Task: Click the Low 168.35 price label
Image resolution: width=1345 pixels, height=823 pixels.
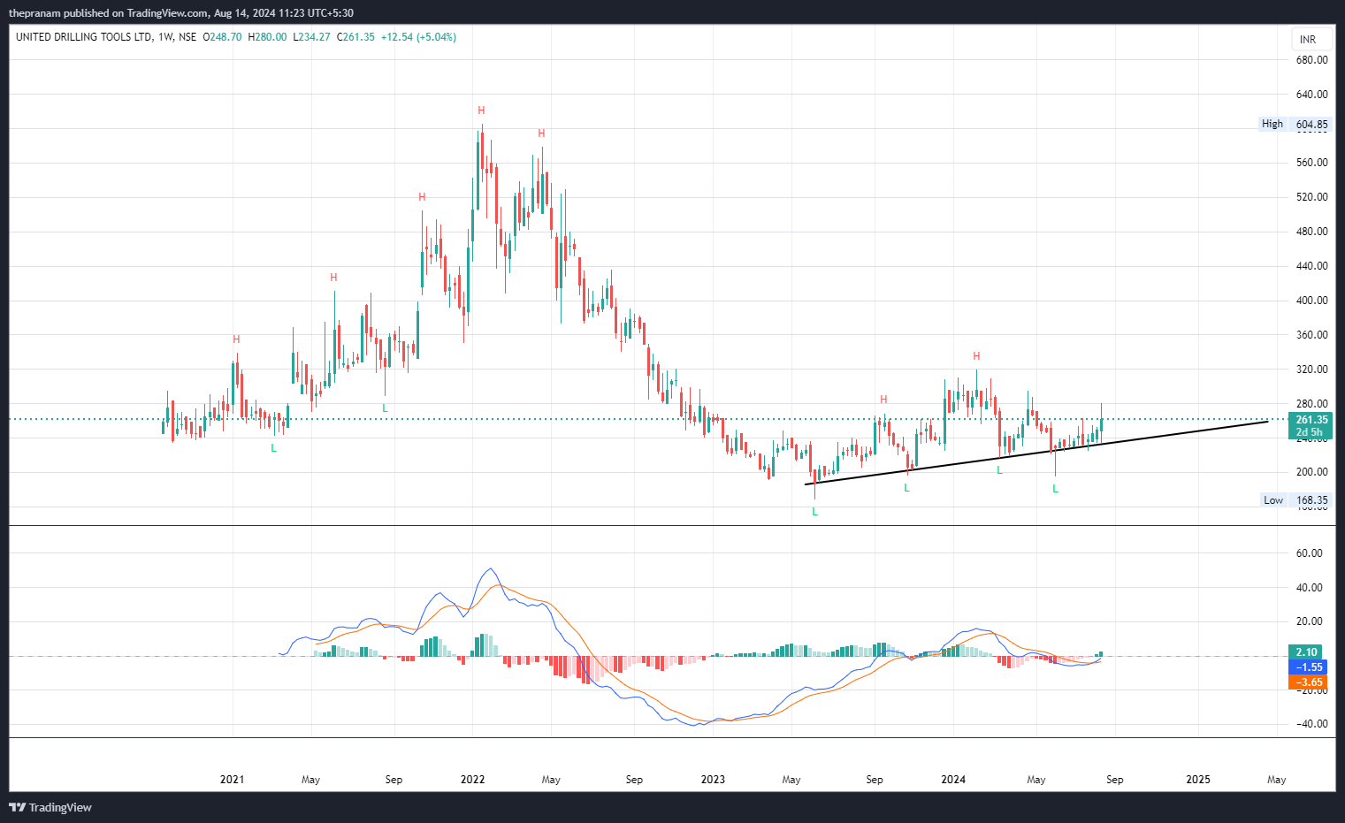Action: click(x=1295, y=500)
